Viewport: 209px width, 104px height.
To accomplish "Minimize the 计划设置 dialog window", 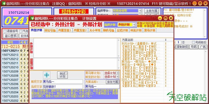I will [x=160, y=18].
